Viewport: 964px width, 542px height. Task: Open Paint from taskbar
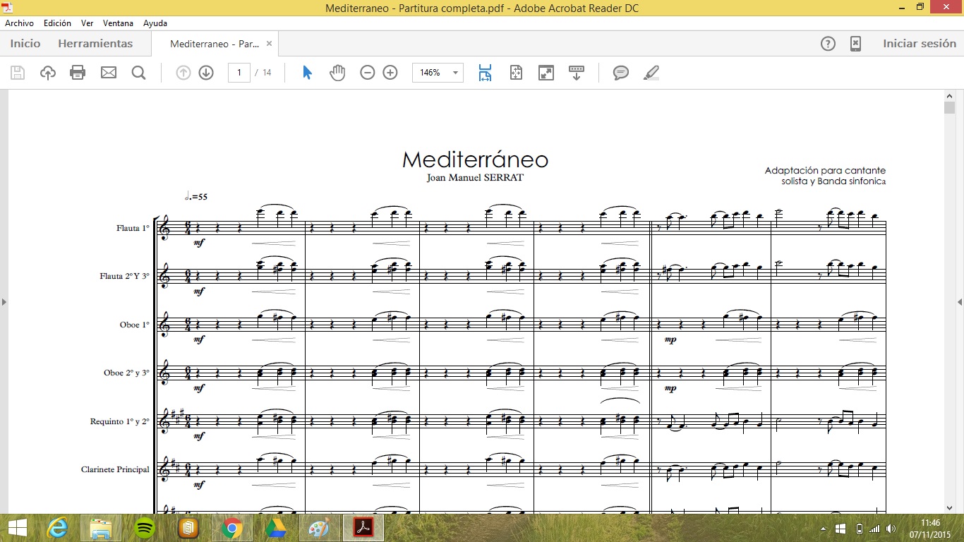click(319, 528)
